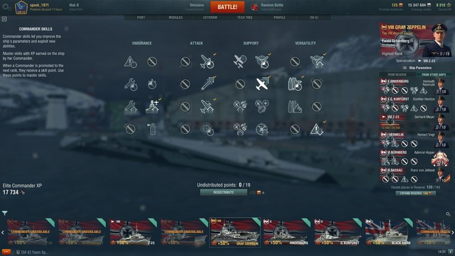Open Random Battle type selector
The image size is (455, 256).
268,7
